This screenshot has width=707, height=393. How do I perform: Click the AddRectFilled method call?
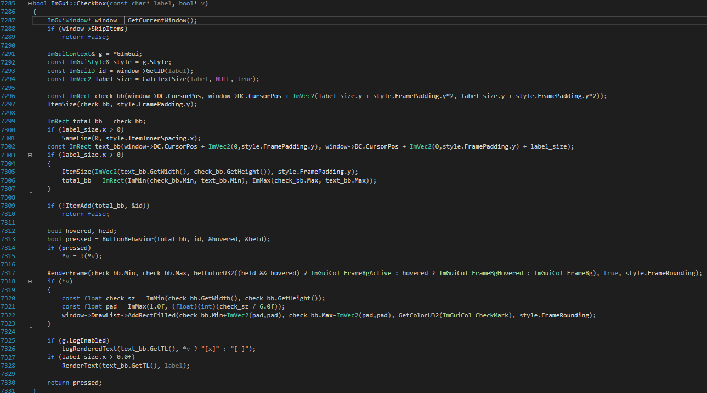pos(151,315)
